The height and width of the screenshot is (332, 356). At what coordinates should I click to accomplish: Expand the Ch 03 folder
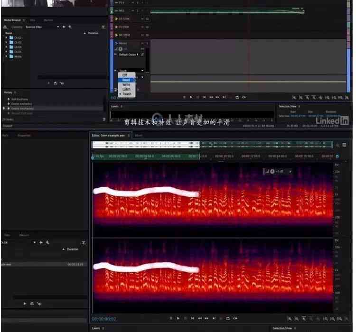tap(6, 42)
